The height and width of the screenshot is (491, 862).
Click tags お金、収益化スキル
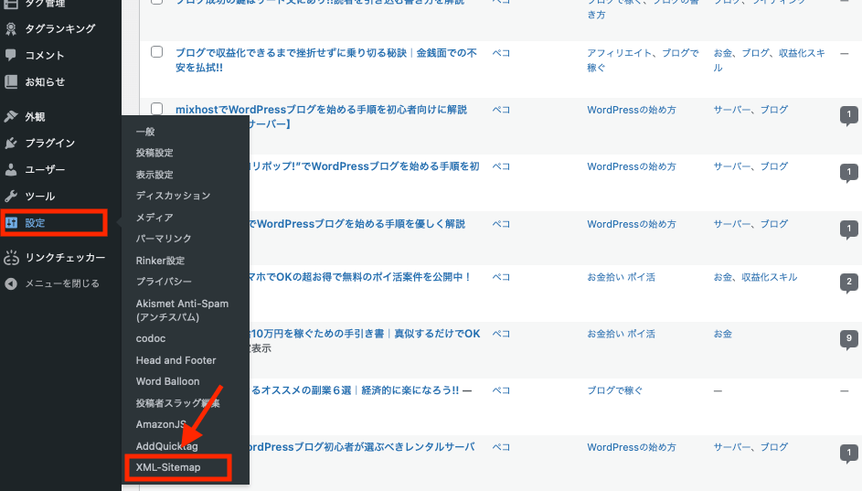pyautogui.click(x=755, y=276)
